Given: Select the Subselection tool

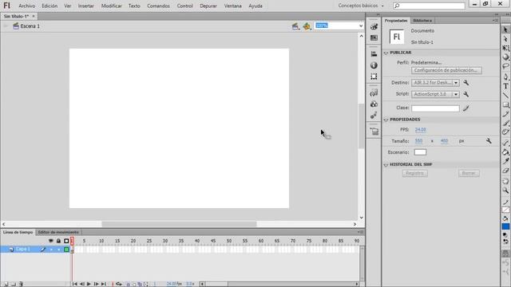Looking at the screenshot, I should [x=505, y=39].
